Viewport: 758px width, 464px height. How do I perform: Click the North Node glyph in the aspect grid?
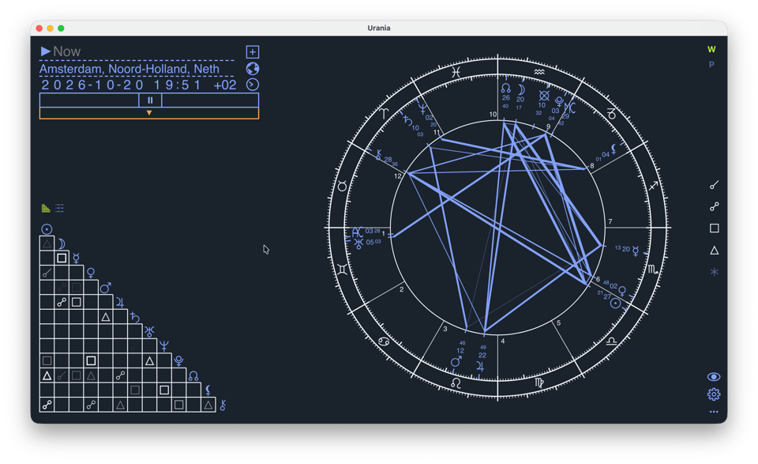pos(193,376)
